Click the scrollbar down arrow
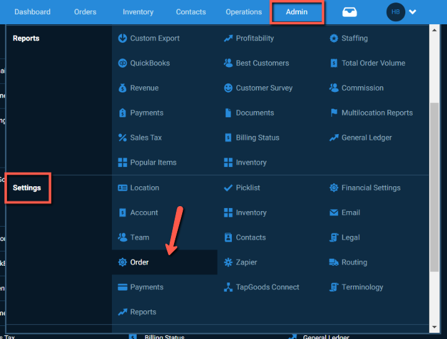447x339 pixels. click(x=435, y=327)
